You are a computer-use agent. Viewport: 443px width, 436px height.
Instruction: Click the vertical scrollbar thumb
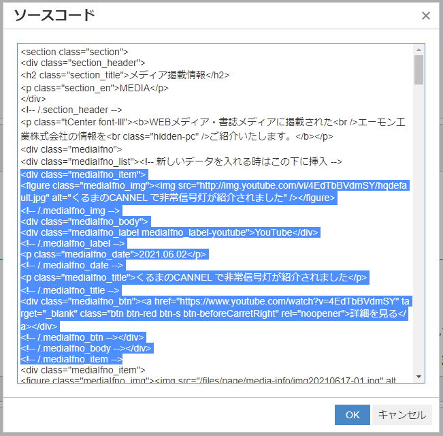click(419, 70)
